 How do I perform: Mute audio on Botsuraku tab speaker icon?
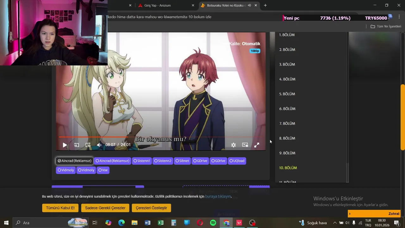(249, 5)
